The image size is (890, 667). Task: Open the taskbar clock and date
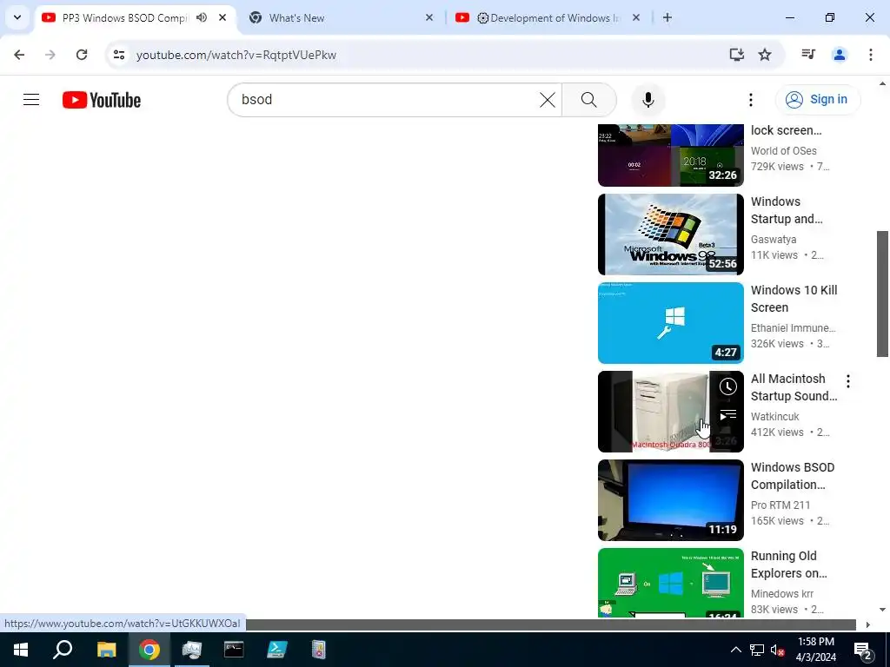click(815, 650)
